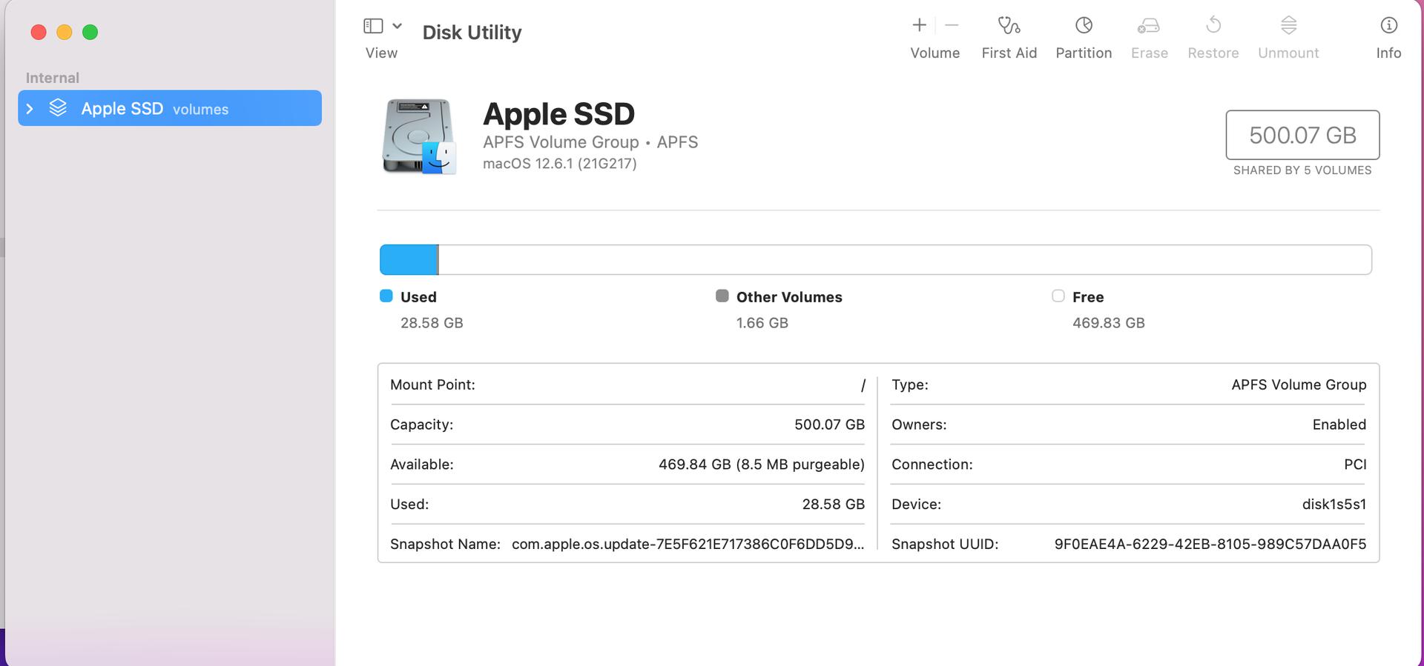Click the Info circle icon

point(1388,26)
